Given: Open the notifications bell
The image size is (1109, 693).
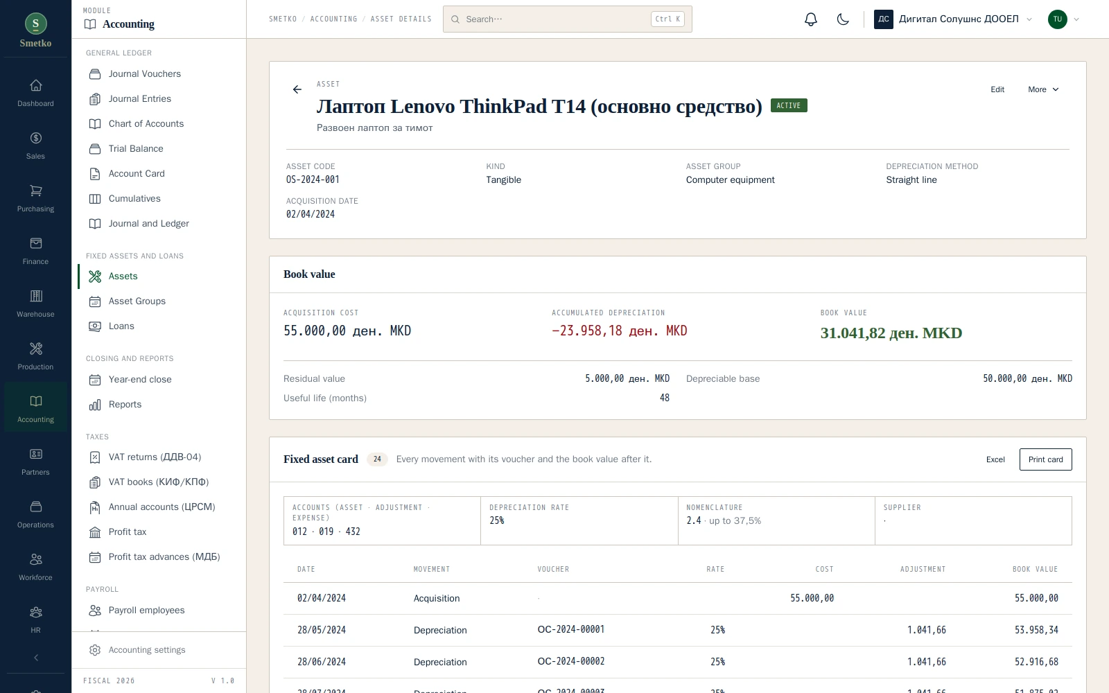Looking at the screenshot, I should [x=811, y=19].
